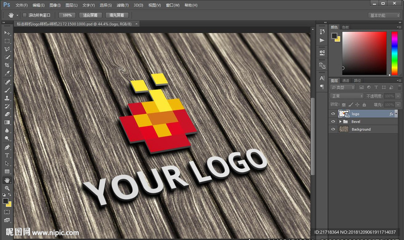Select the Rectangular Marquee tool

point(7,41)
